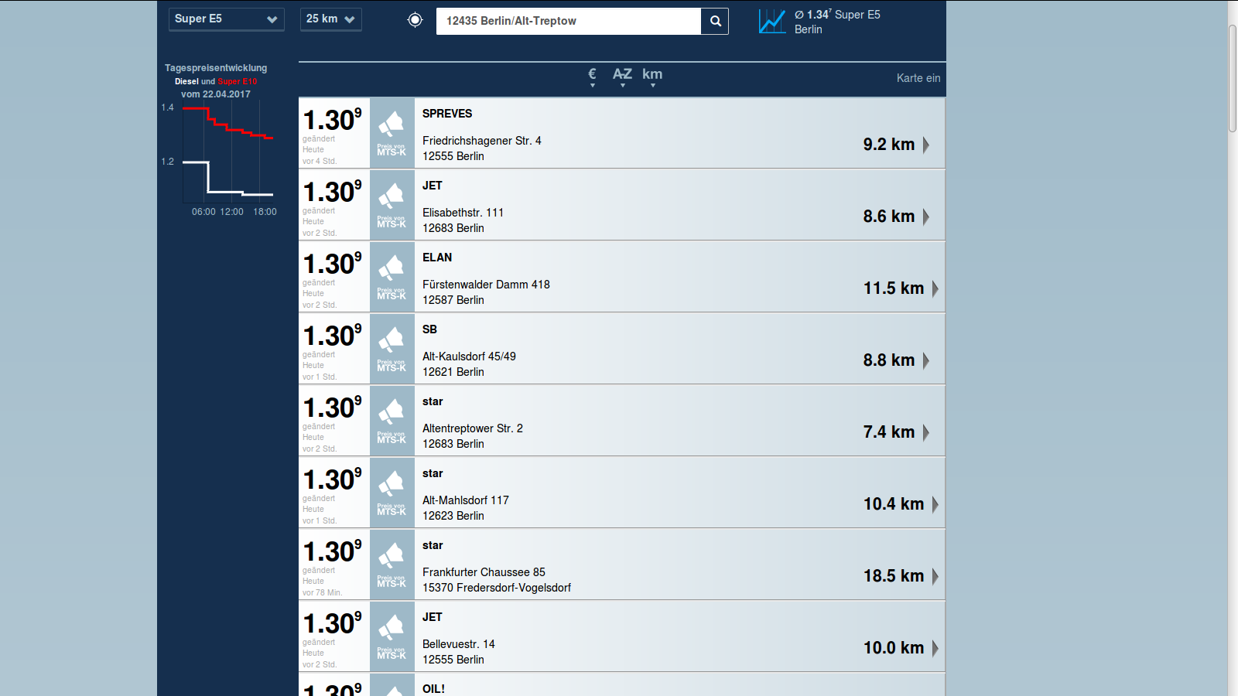This screenshot has height=696, width=1238.
Task: Select address Elisabethstr. 111
Action: tap(463, 213)
